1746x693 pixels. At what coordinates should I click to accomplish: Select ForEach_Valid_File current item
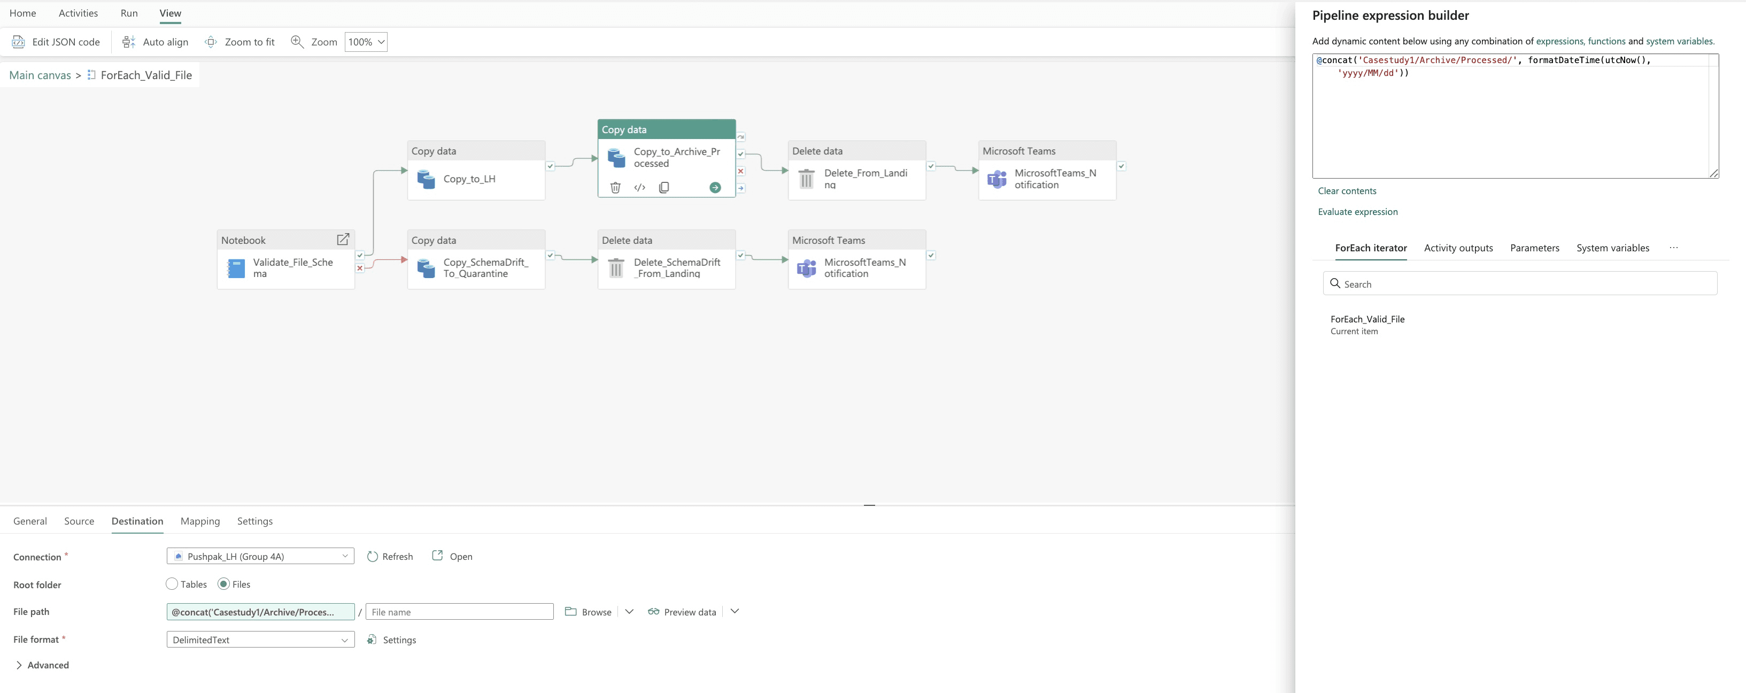tap(1367, 325)
